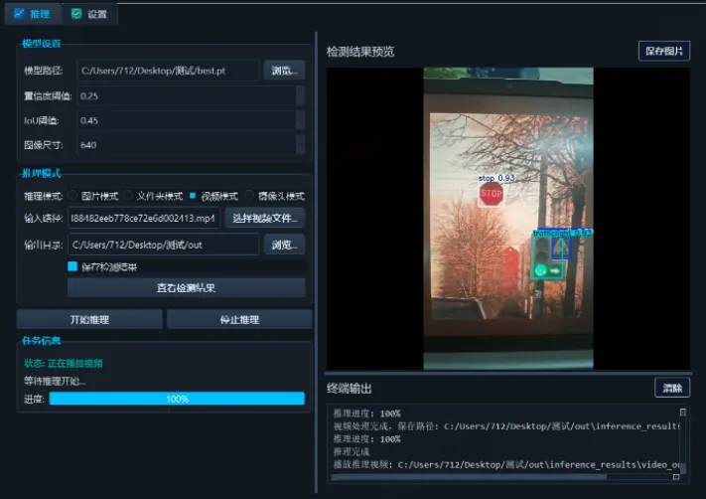Click the 等待推理开始... text

[55, 381]
